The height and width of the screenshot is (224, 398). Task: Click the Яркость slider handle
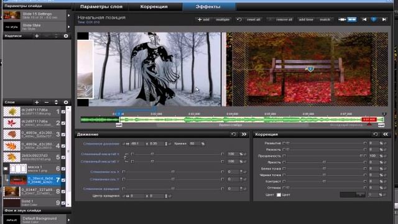coord(324,162)
